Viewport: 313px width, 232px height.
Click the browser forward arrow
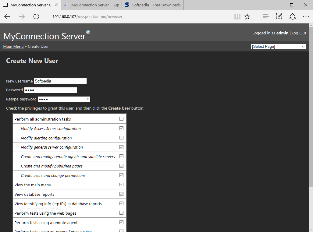click(x=22, y=16)
